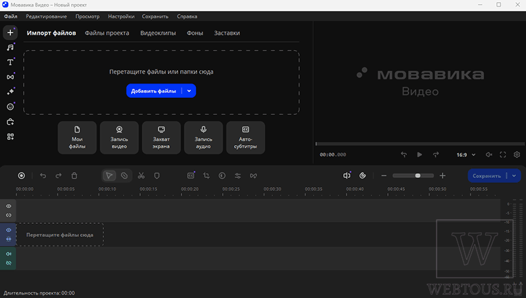
Task: Click the Авто-субтитры button
Action: tap(245, 138)
